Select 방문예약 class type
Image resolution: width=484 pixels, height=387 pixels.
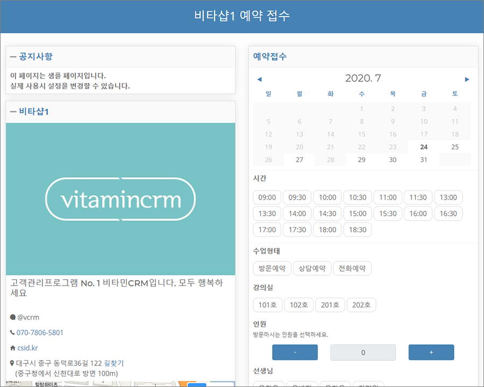click(x=272, y=268)
